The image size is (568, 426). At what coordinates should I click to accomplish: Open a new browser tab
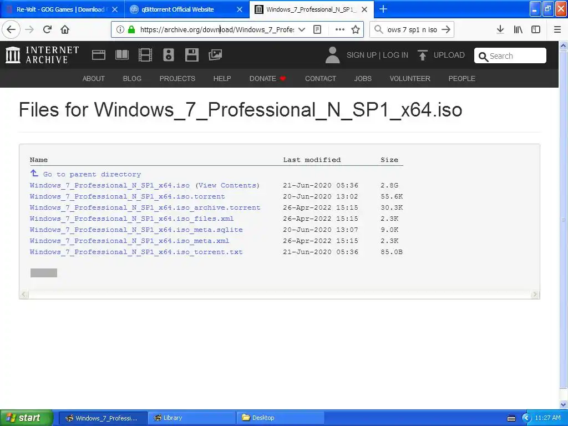(383, 9)
